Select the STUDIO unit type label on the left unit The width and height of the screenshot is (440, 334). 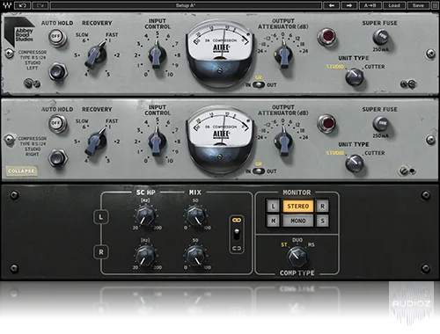click(334, 67)
